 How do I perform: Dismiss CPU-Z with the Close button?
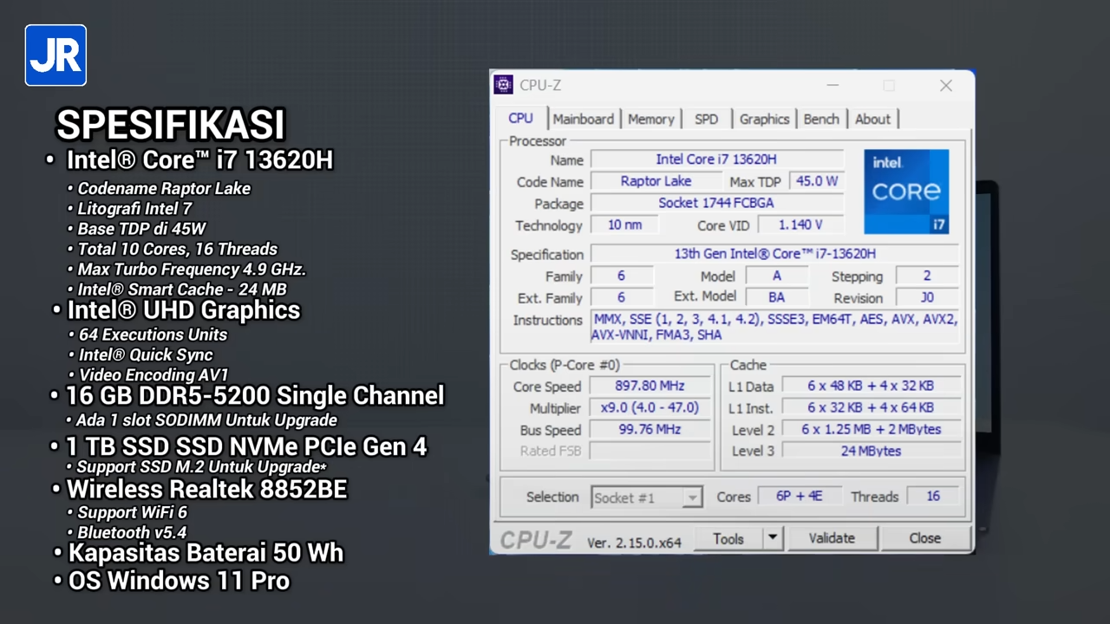click(x=924, y=538)
